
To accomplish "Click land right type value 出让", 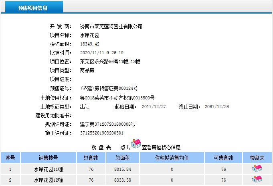I will [x=85, y=107].
